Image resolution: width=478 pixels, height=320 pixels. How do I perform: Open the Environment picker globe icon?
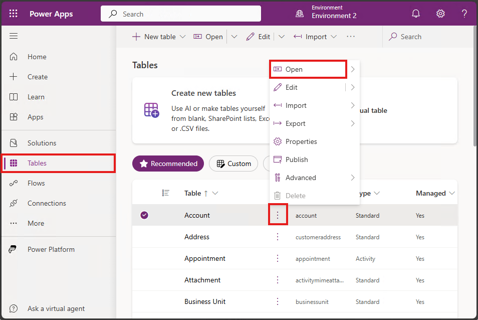300,14
